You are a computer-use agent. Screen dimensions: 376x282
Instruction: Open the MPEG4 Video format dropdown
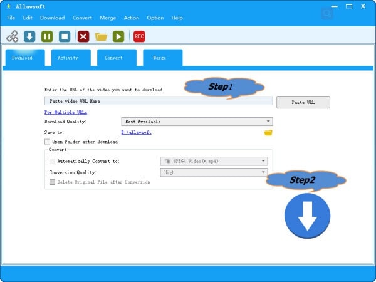click(214, 161)
